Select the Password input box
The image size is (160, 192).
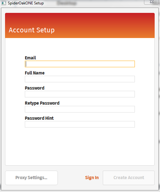pos(80,94)
